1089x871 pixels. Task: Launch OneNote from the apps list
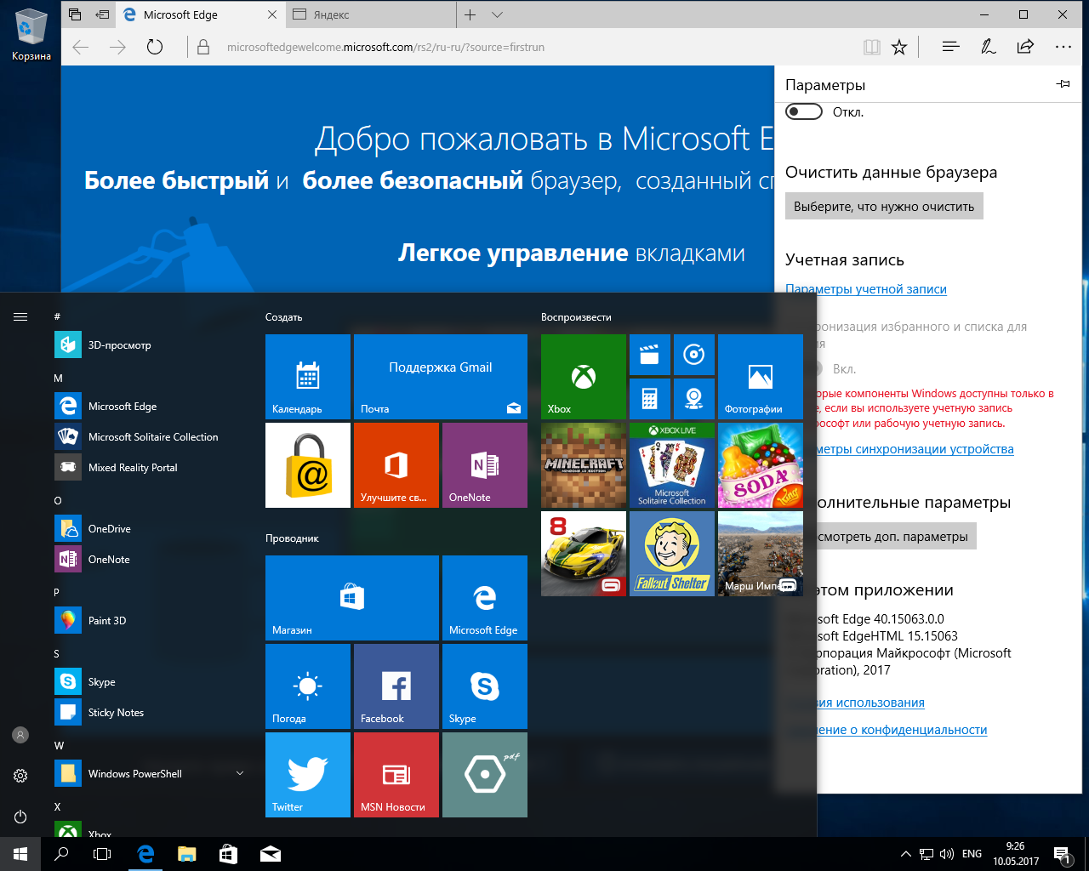coord(150,560)
